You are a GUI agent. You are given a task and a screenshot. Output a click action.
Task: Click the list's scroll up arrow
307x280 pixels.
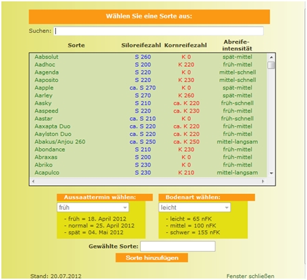coord(271,57)
